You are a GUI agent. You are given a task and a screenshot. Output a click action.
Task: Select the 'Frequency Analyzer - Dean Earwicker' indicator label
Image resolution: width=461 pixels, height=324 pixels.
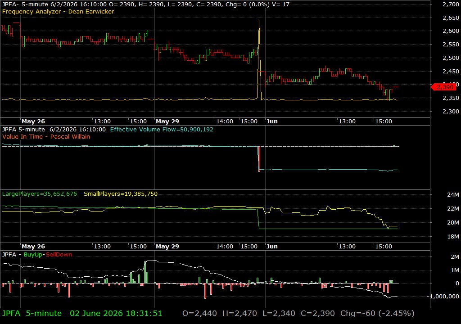[x=58, y=11]
